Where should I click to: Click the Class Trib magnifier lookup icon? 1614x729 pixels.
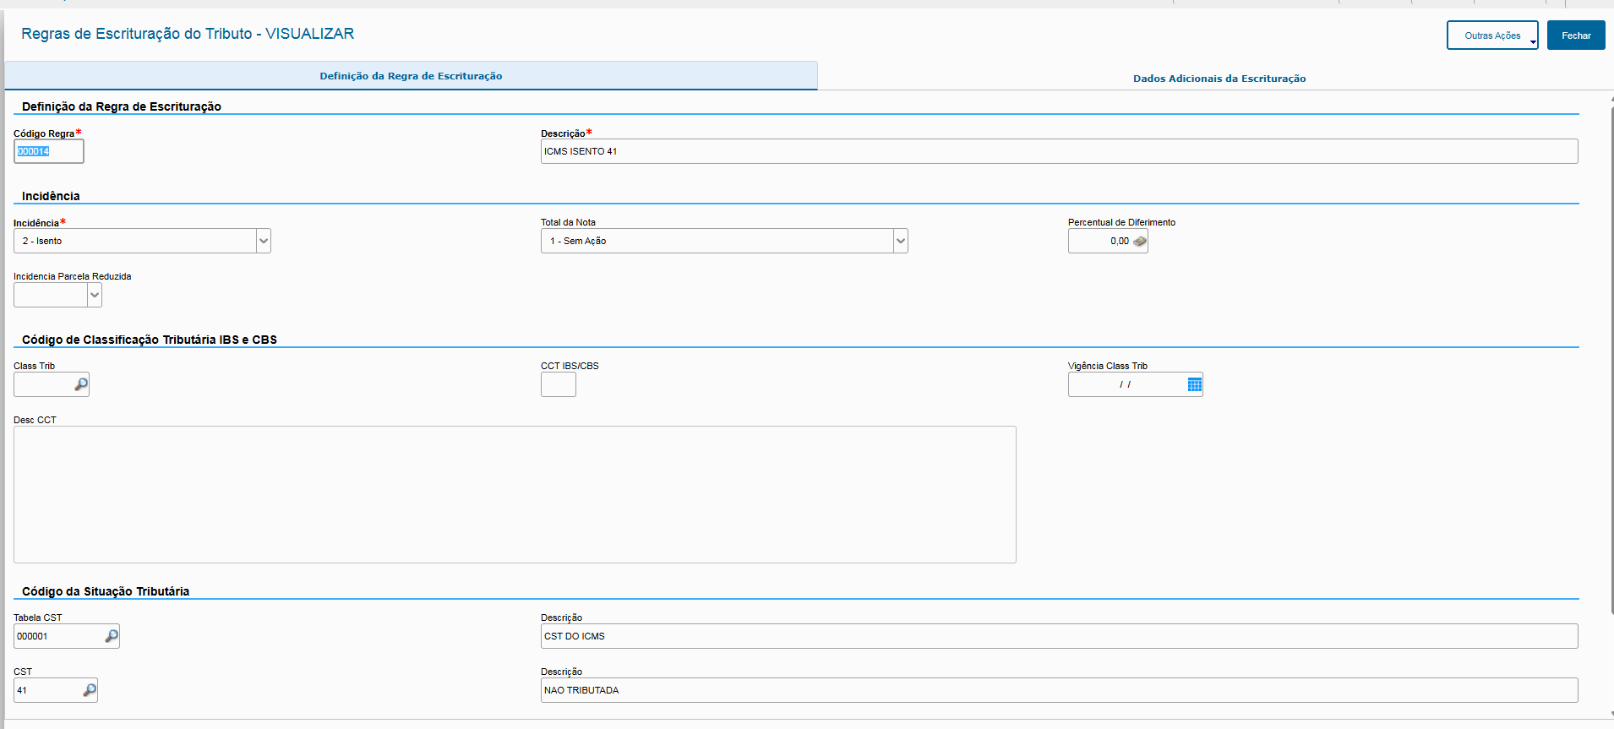80,384
